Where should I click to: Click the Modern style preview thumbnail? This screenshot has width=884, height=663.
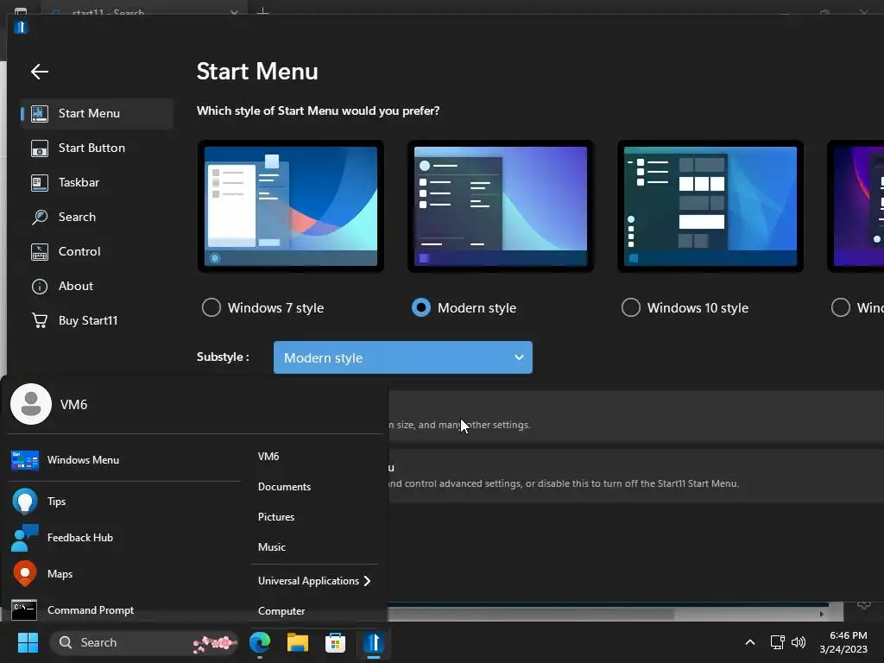(501, 205)
